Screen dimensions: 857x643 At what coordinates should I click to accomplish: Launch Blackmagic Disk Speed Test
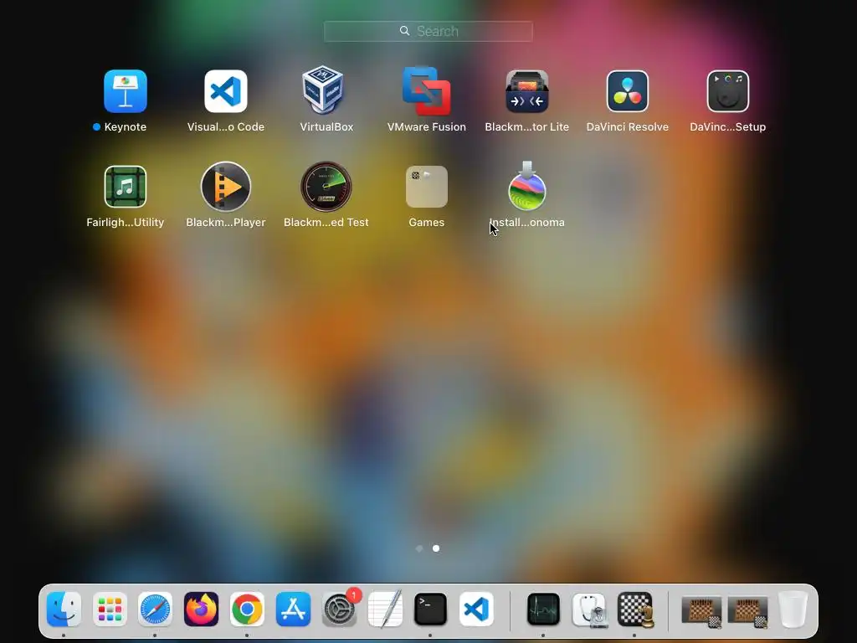pos(326,187)
